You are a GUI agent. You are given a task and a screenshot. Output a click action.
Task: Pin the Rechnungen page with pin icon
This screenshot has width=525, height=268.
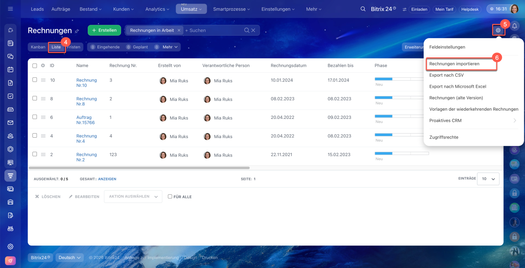pyautogui.click(x=77, y=31)
